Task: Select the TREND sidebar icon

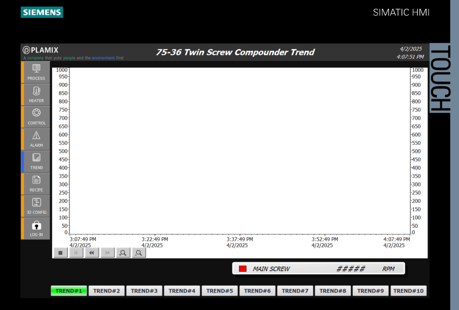Action: coord(36,161)
